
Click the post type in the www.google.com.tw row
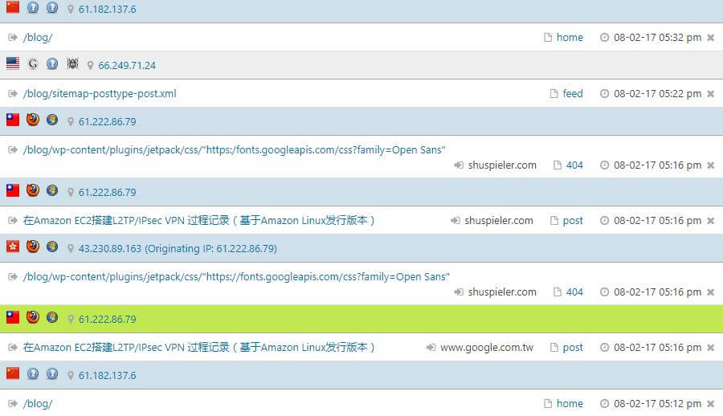pos(573,348)
